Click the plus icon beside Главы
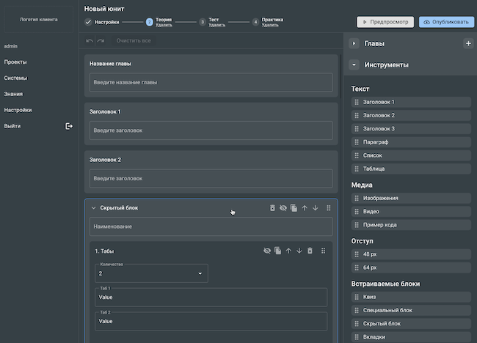The image size is (477, 343). tap(468, 44)
